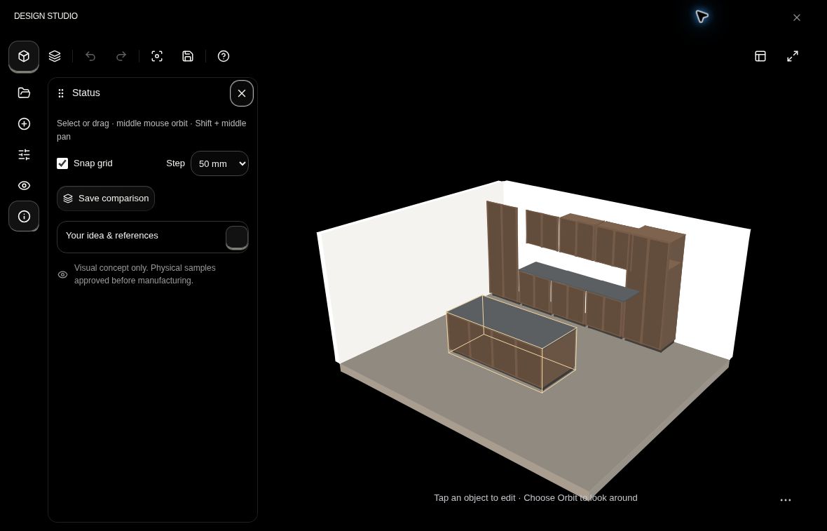The width and height of the screenshot is (827, 531).
Task: Open the three-dot more options menu
Action: 786,500
